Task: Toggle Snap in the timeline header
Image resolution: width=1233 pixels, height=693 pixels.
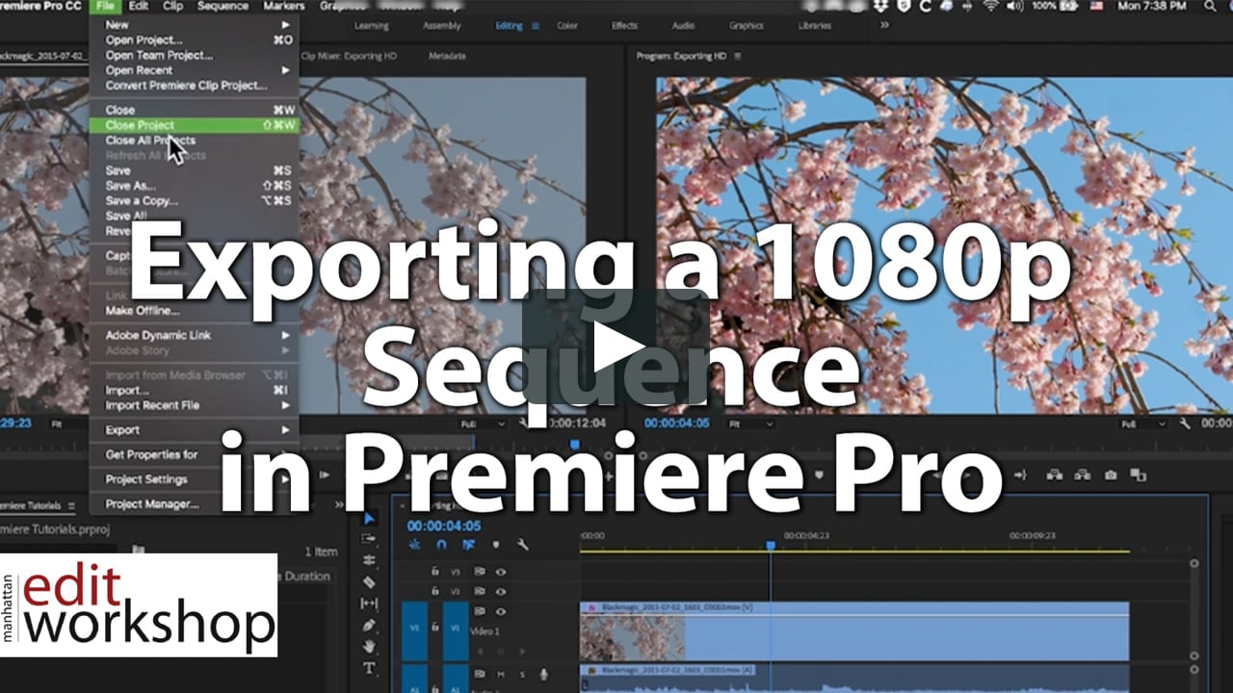Action: (441, 545)
